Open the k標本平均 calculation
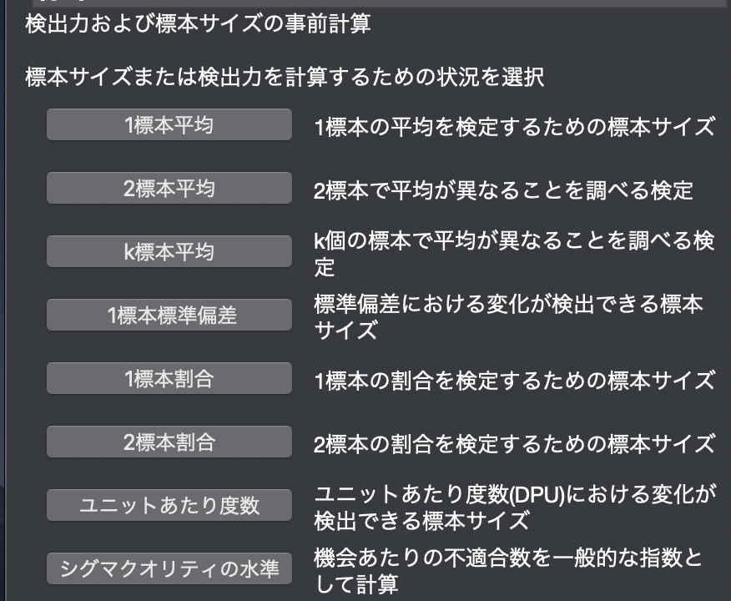The image size is (731, 601). click(169, 252)
